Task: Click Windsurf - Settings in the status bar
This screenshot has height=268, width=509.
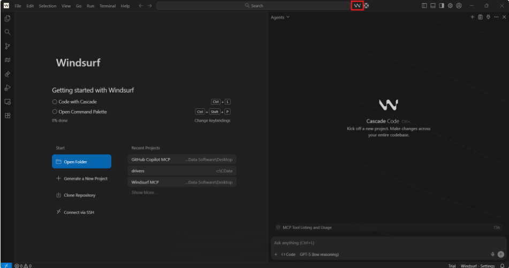Action: pos(477,266)
